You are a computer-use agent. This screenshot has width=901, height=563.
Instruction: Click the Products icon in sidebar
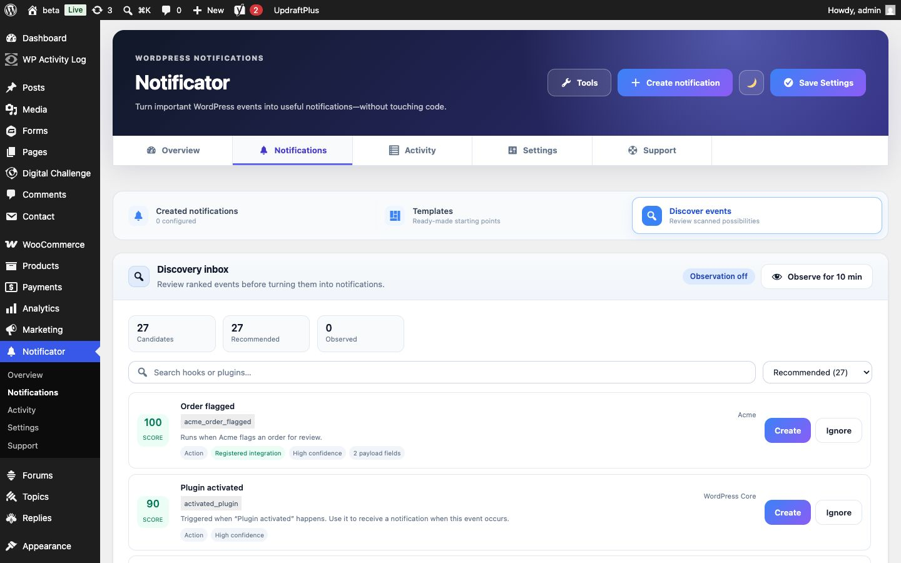point(11,266)
